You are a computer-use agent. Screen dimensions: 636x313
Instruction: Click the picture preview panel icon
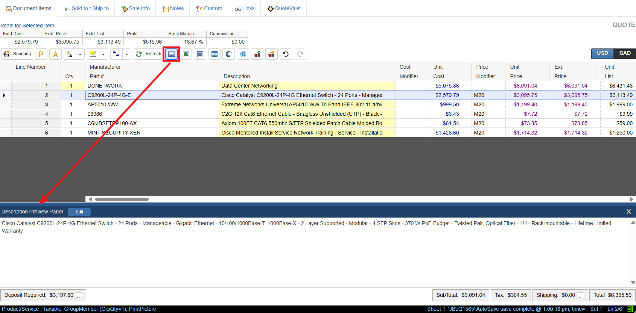(186, 54)
